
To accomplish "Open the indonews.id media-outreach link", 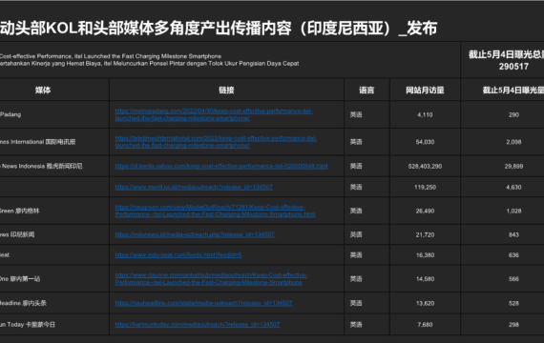I will [x=195, y=234].
